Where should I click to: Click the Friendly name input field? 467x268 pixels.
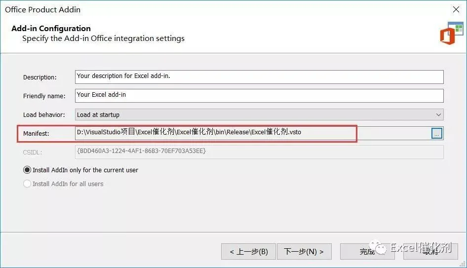[x=259, y=96]
